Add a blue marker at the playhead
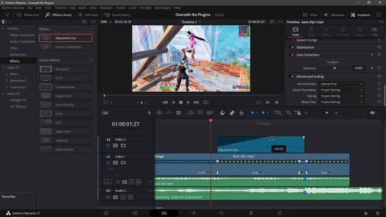 coord(263,113)
